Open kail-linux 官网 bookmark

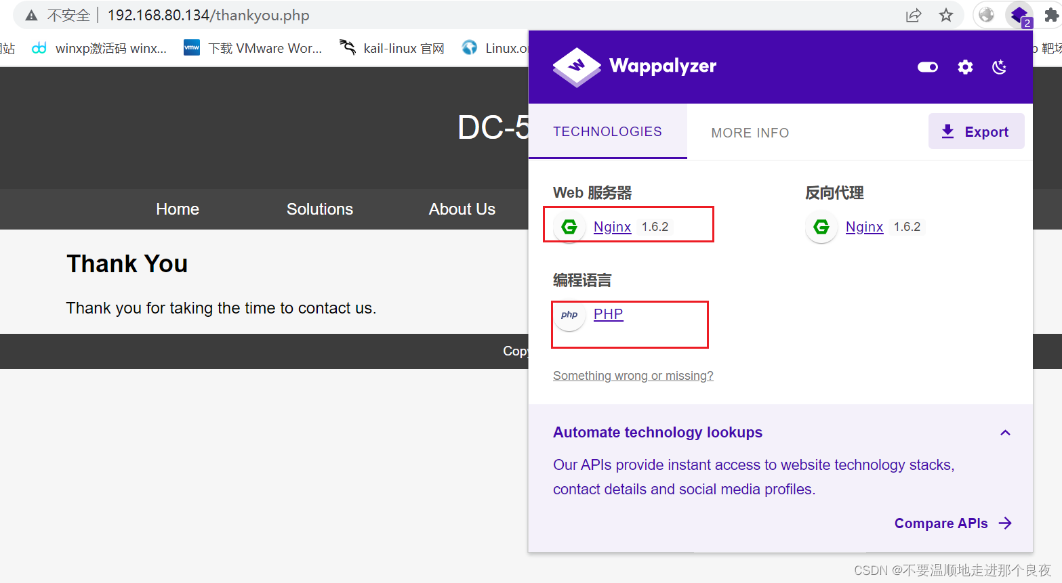click(392, 48)
